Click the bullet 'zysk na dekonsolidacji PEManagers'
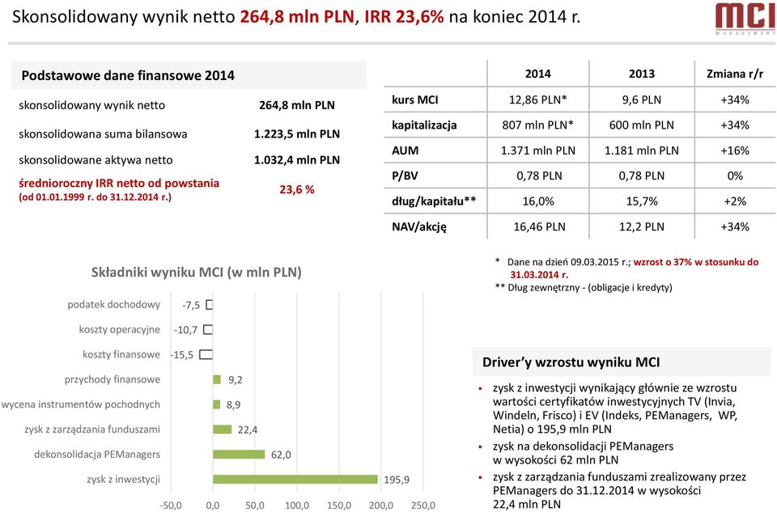 [583, 446]
